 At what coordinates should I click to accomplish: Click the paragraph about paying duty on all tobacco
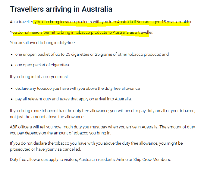tap(103, 114)
